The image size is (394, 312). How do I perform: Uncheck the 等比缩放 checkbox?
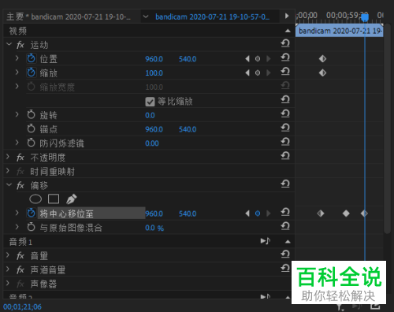150,102
